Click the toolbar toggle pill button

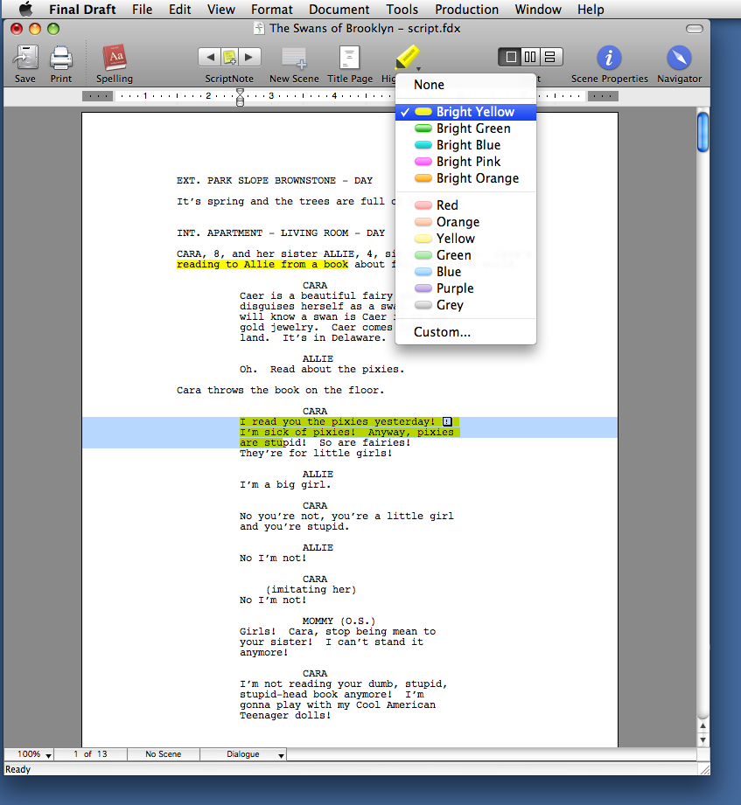695,29
